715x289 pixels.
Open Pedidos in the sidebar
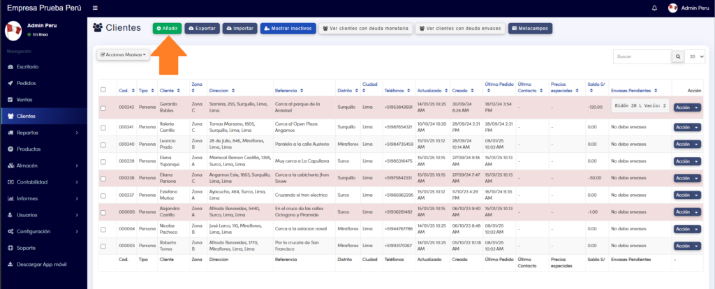coord(43,83)
